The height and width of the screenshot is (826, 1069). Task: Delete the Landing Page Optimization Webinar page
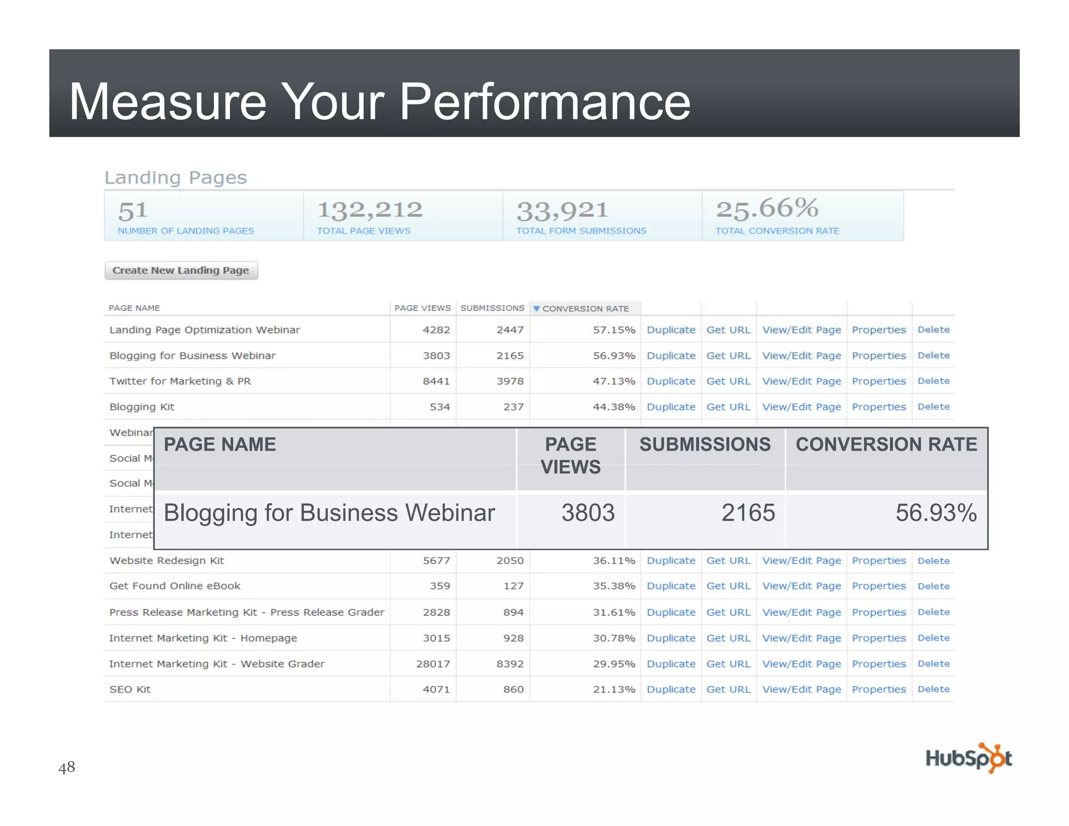click(x=933, y=329)
